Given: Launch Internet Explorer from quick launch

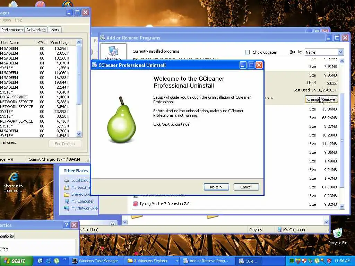Looking at the screenshot, I should pyautogui.click(x=48, y=261).
